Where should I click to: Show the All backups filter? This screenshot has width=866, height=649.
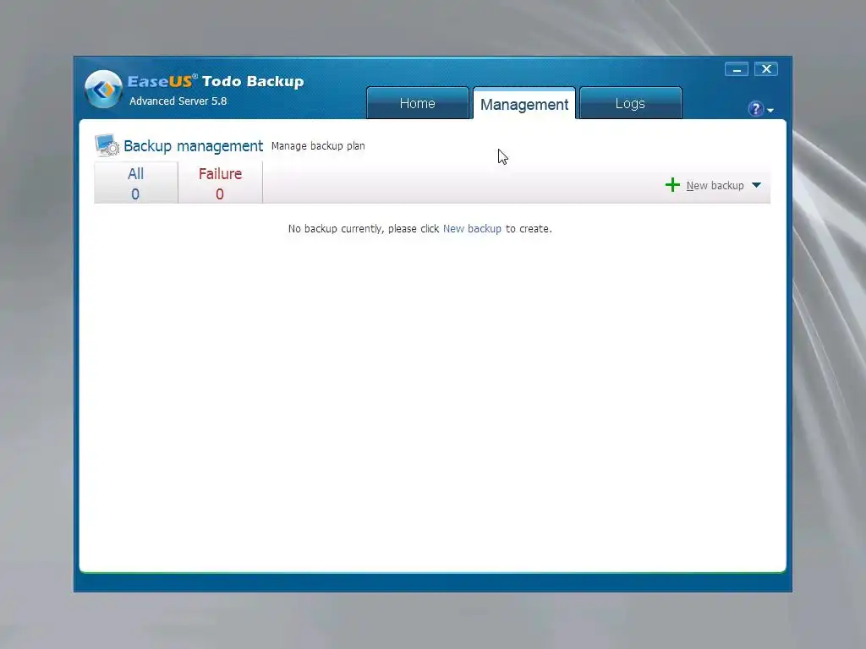136,183
